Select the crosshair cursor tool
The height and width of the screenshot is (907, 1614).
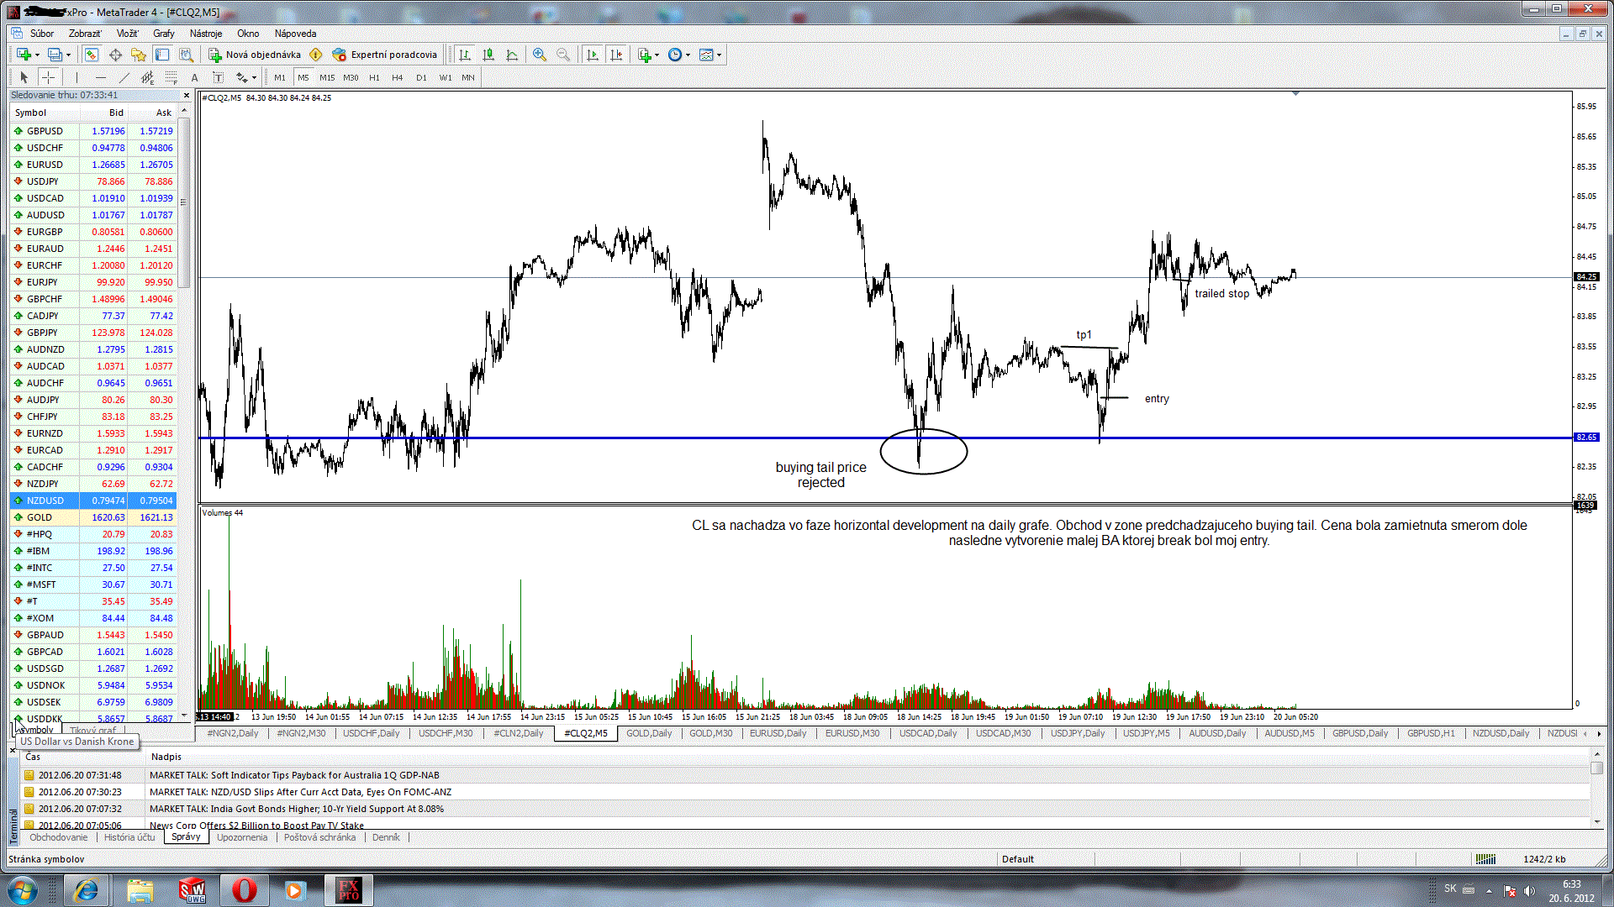point(49,77)
